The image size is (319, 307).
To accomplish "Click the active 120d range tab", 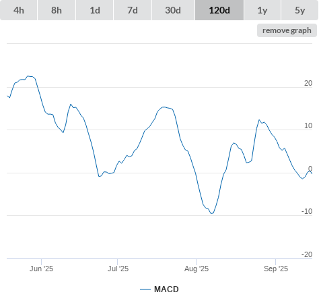I will coord(219,10).
